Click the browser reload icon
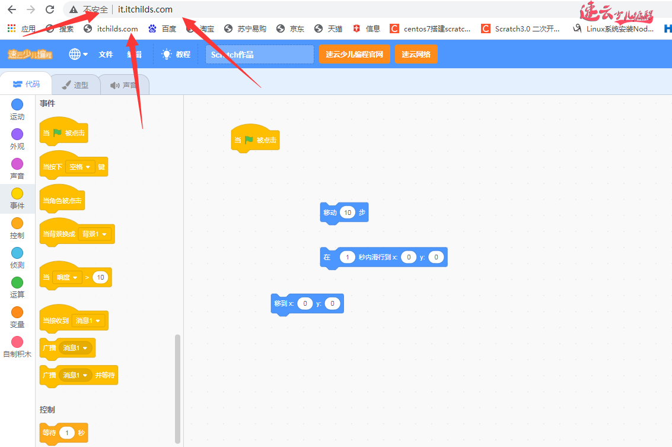The width and height of the screenshot is (672, 447). pos(50,9)
